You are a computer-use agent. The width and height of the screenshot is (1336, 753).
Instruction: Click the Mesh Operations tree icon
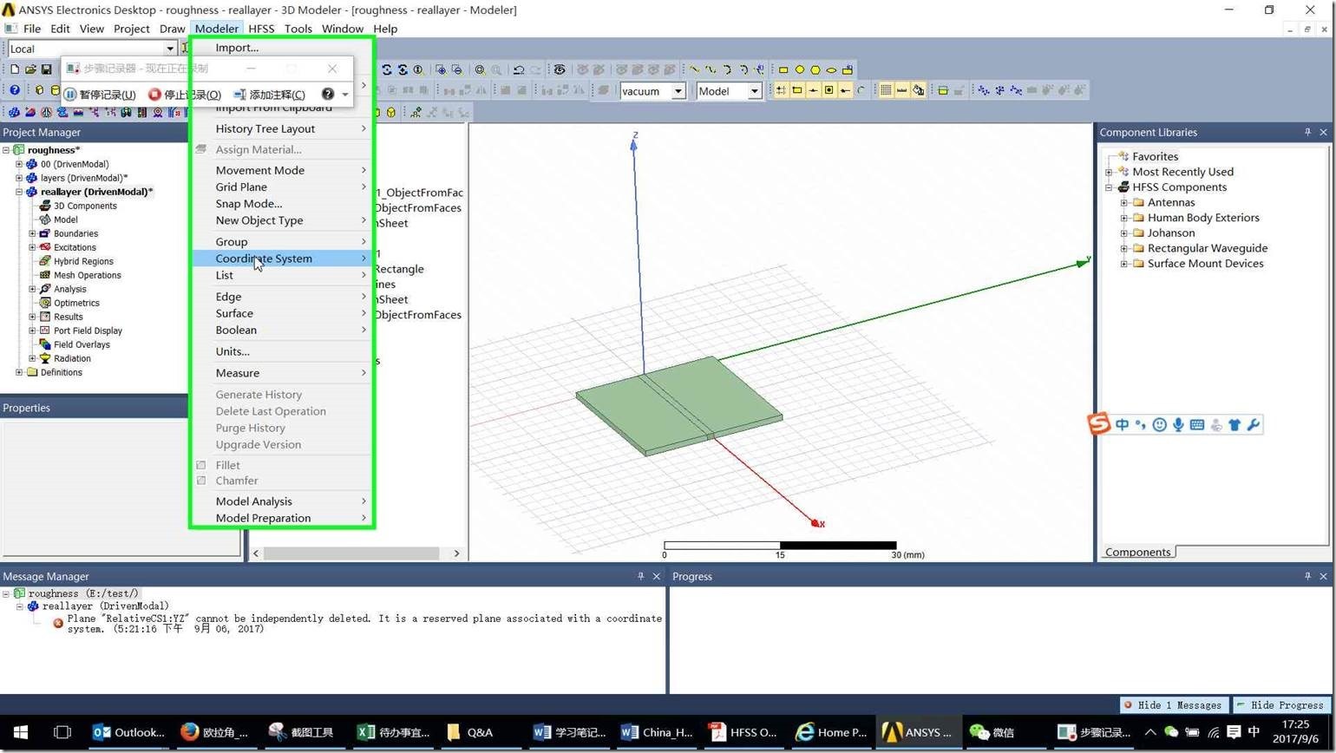click(x=45, y=275)
